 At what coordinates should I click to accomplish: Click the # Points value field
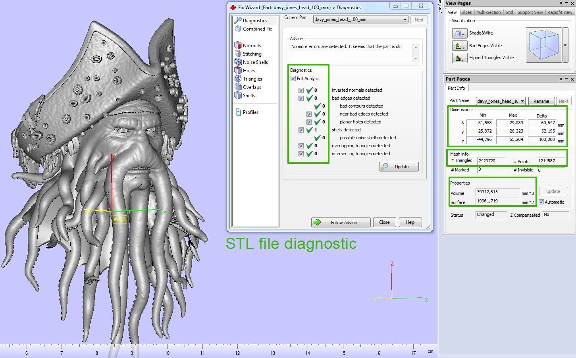(551, 161)
